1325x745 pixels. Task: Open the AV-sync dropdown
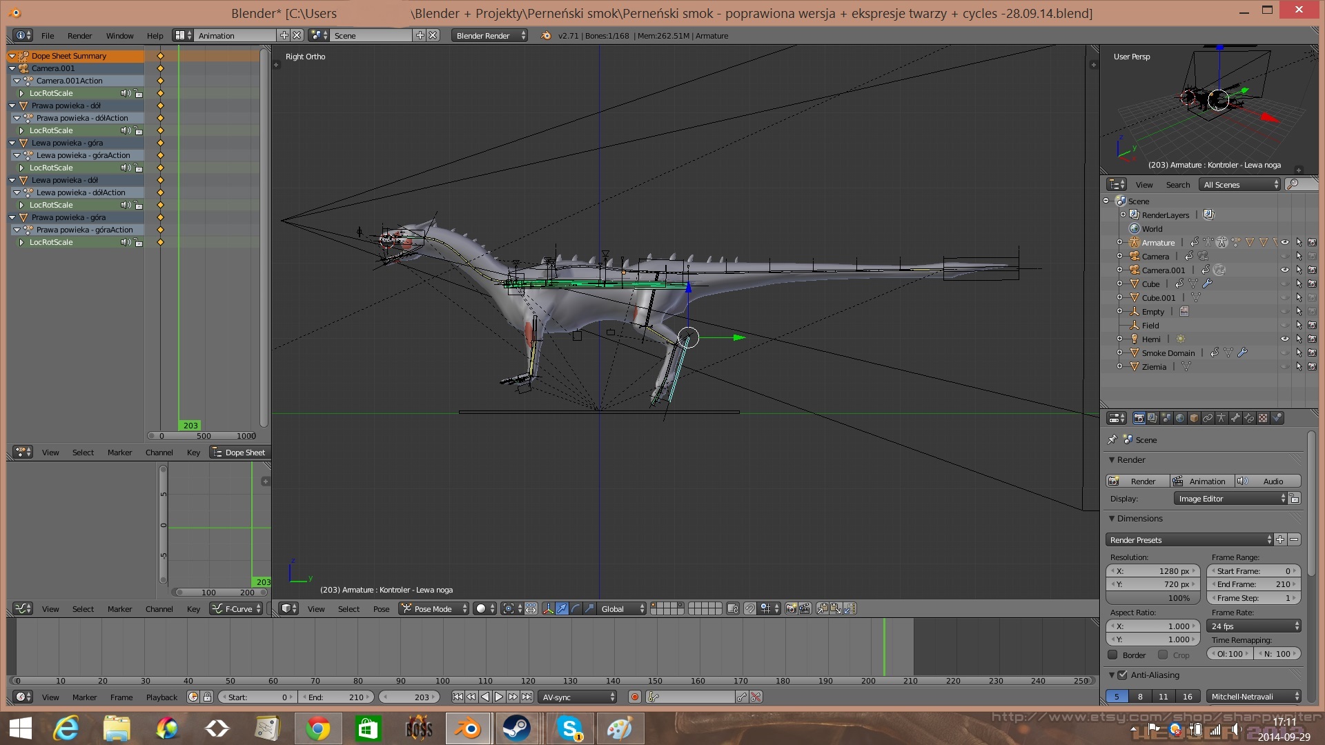click(578, 697)
